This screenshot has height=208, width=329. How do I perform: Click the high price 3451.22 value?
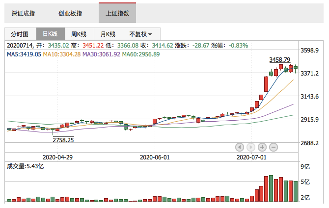(93, 46)
